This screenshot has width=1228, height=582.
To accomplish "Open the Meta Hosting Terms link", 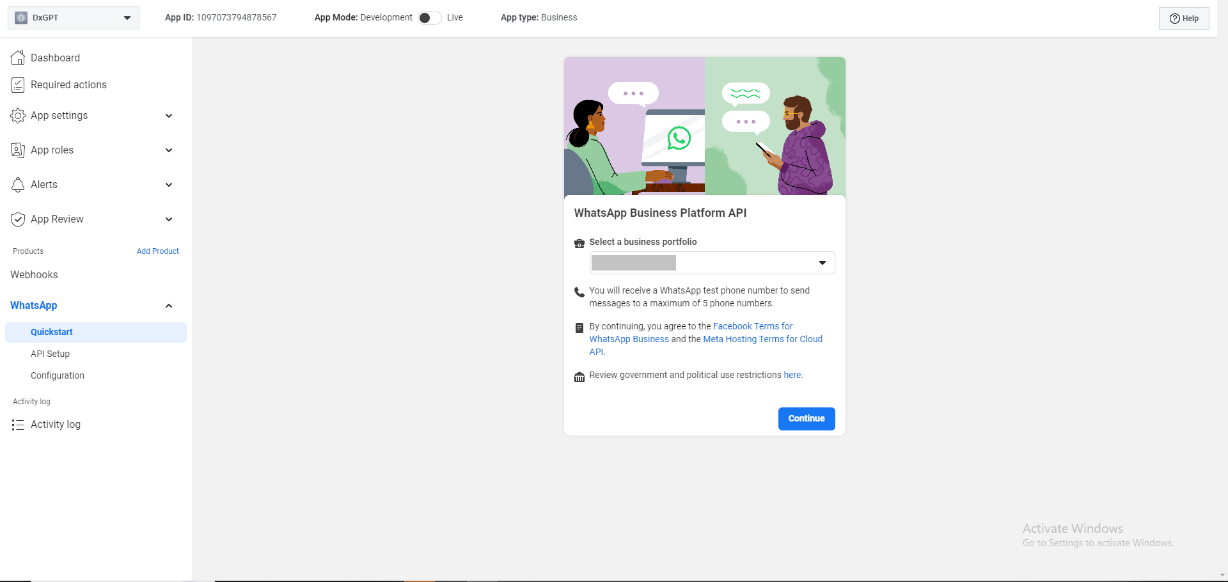I will (x=762, y=339).
